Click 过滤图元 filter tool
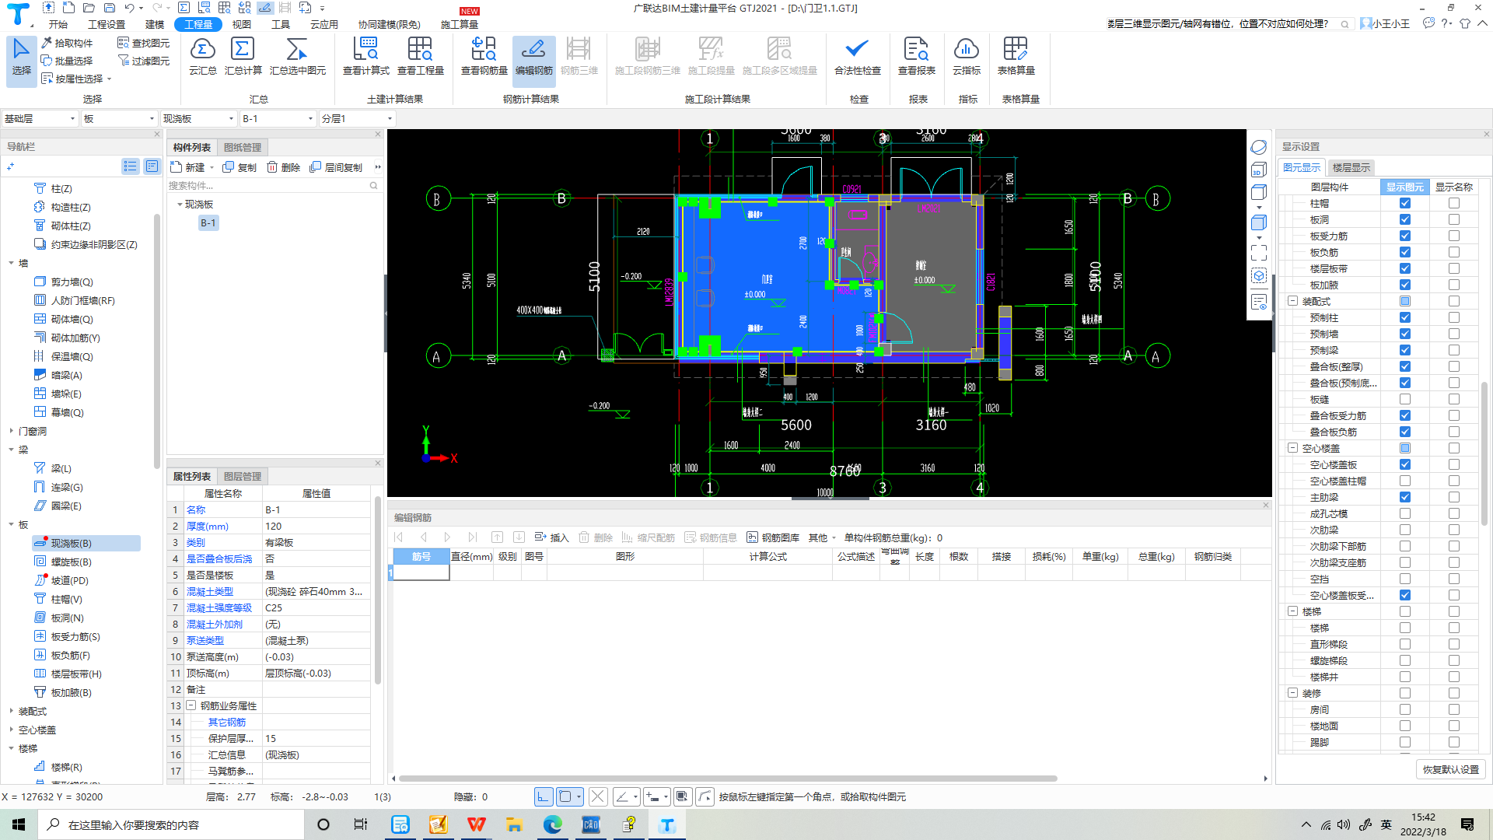The image size is (1493, 840). pos(143,61)
